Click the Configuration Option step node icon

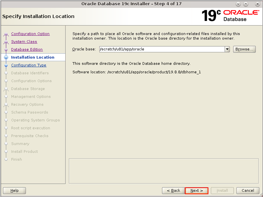[7, 34]
